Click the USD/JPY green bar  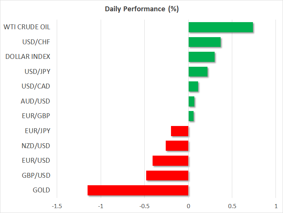click(x=198, y=72)
